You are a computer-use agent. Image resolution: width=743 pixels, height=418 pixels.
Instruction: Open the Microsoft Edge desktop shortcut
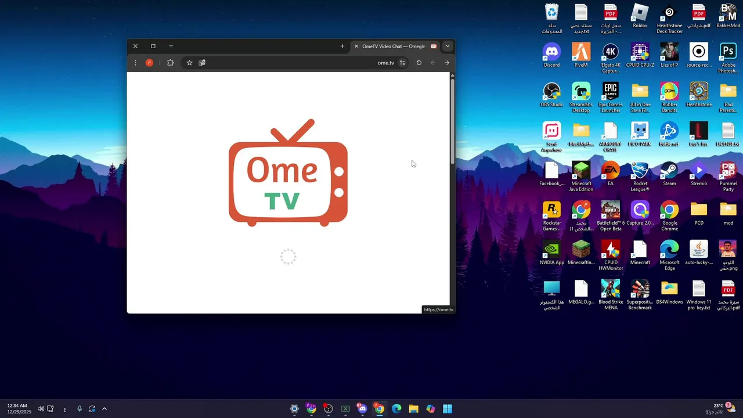[x=669, y=255]
